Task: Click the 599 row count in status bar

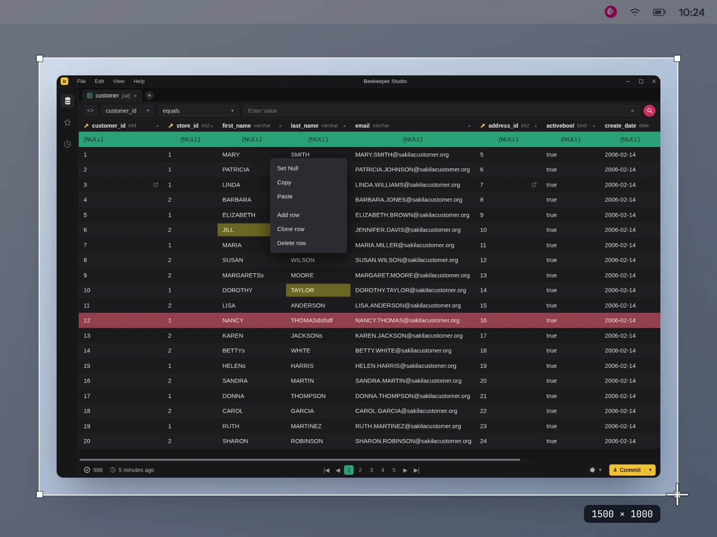Action: [x=93, y=470]
